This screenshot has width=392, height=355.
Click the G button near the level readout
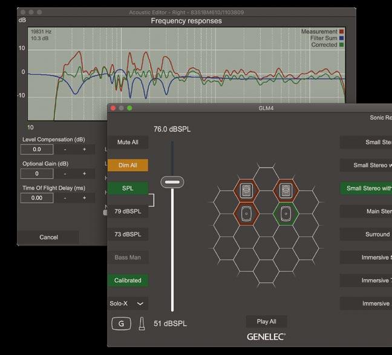point(121,324)
